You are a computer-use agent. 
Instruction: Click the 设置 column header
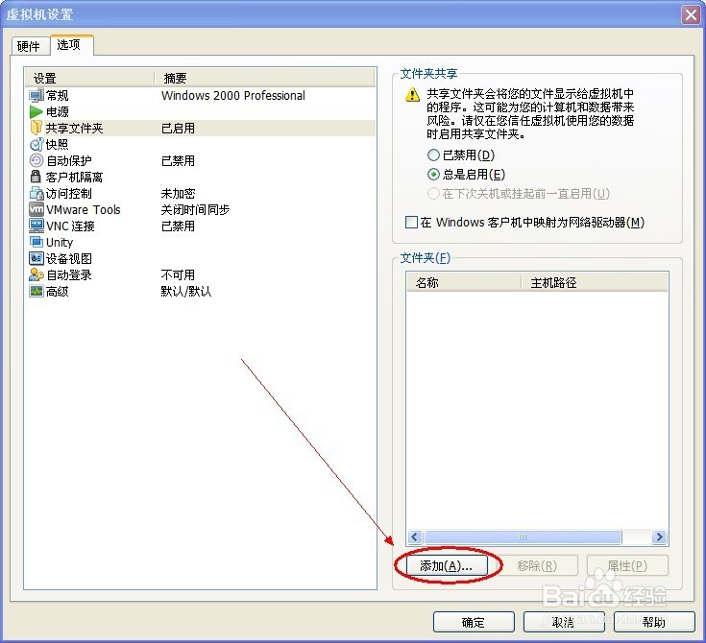(x=89, y=79)
